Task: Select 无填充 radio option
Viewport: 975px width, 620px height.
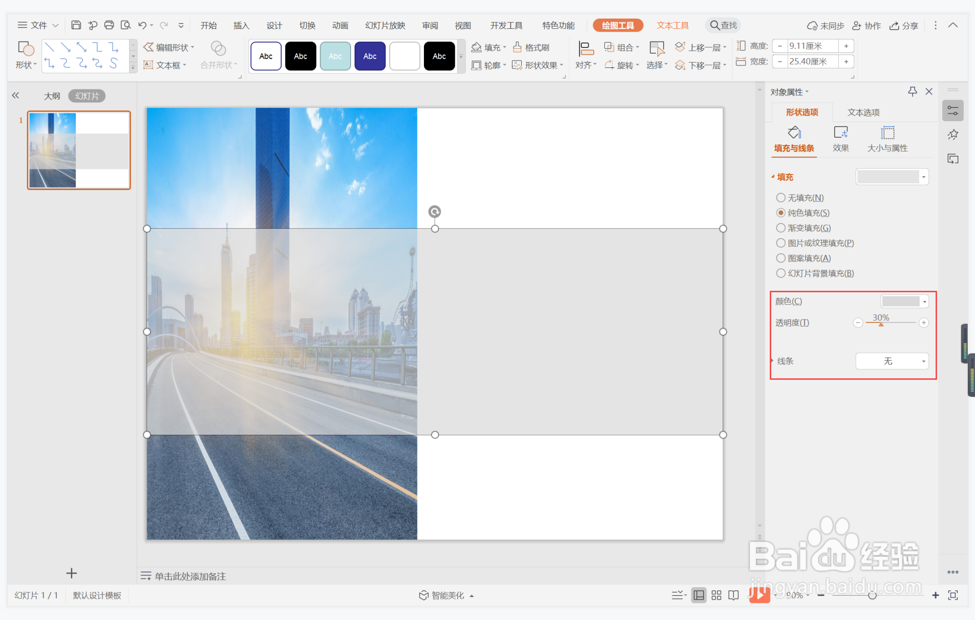Action: (781, 197)
